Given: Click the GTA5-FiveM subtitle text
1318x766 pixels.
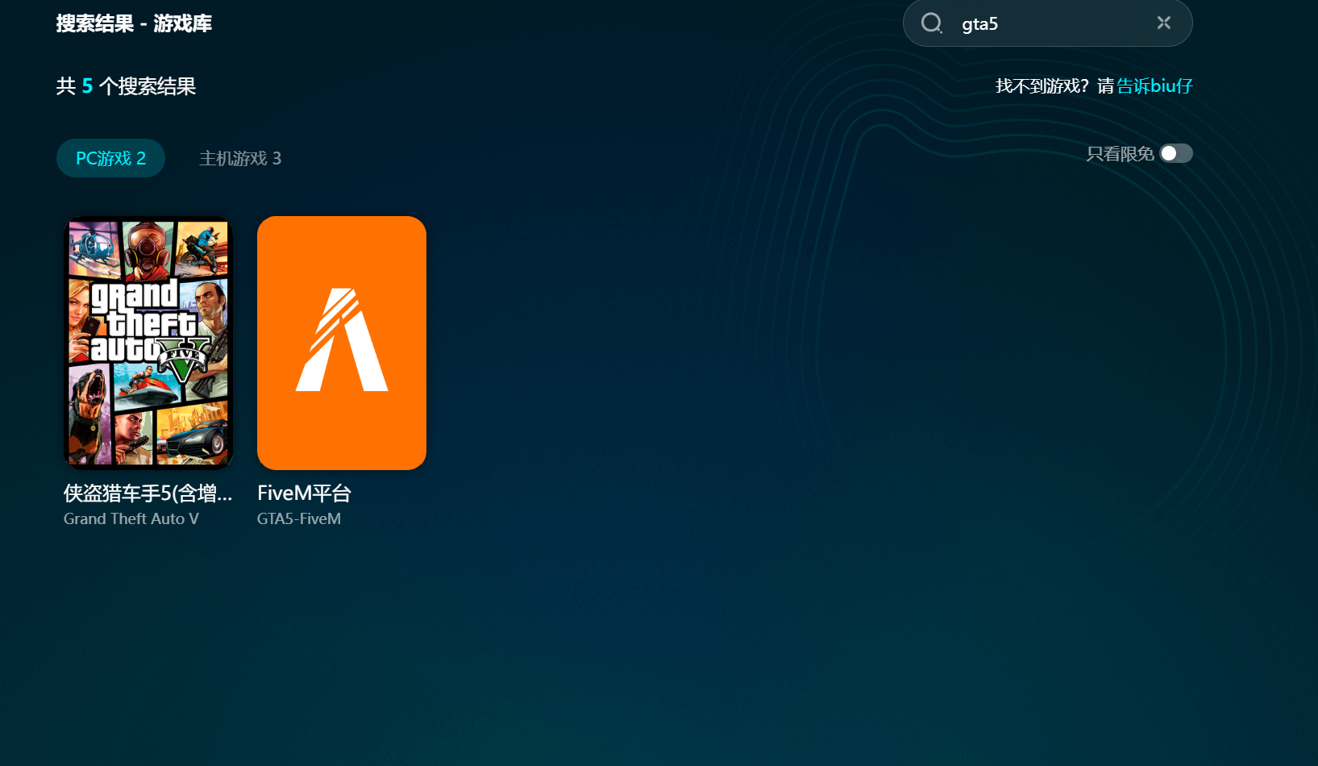Looking at the screenshot, I should coord(299,519).
